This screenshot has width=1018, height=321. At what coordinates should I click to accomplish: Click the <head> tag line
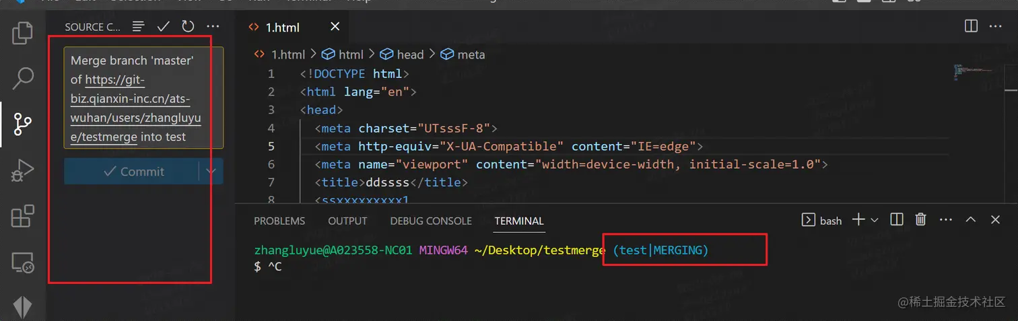click(322, 110)
